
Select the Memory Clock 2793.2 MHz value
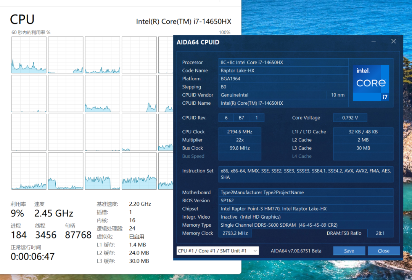235,233
